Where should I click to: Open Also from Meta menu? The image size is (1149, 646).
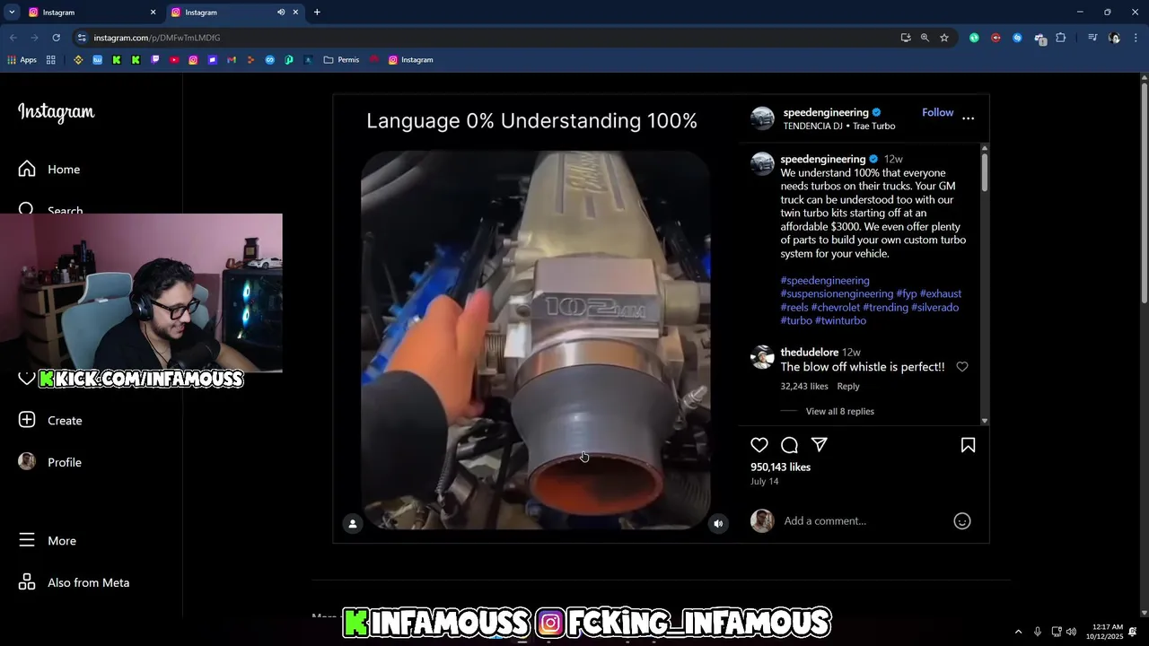point(75,582)
